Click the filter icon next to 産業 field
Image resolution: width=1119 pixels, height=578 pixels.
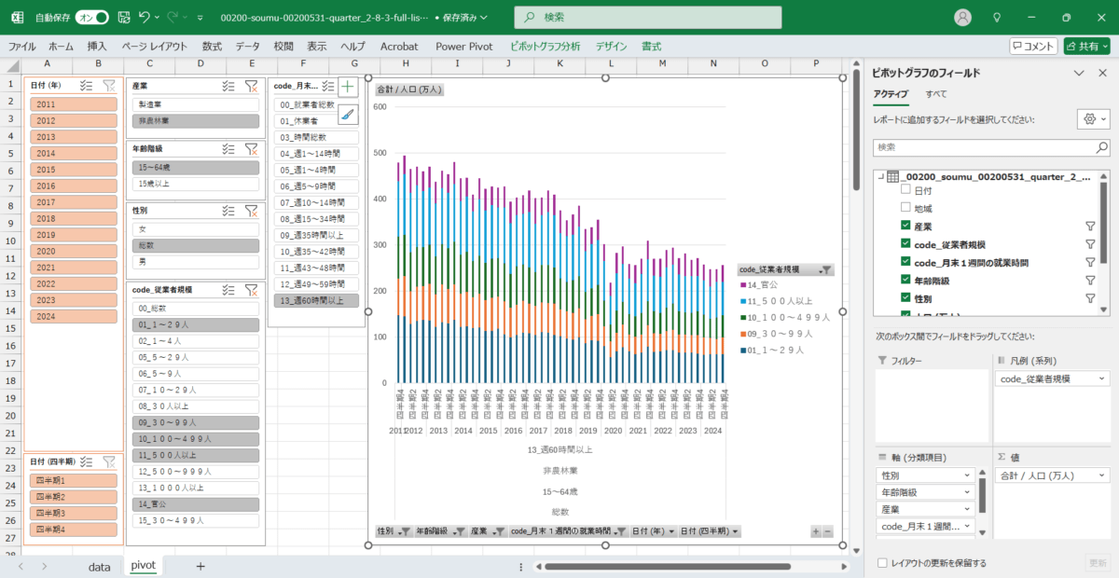point(1089,227)
